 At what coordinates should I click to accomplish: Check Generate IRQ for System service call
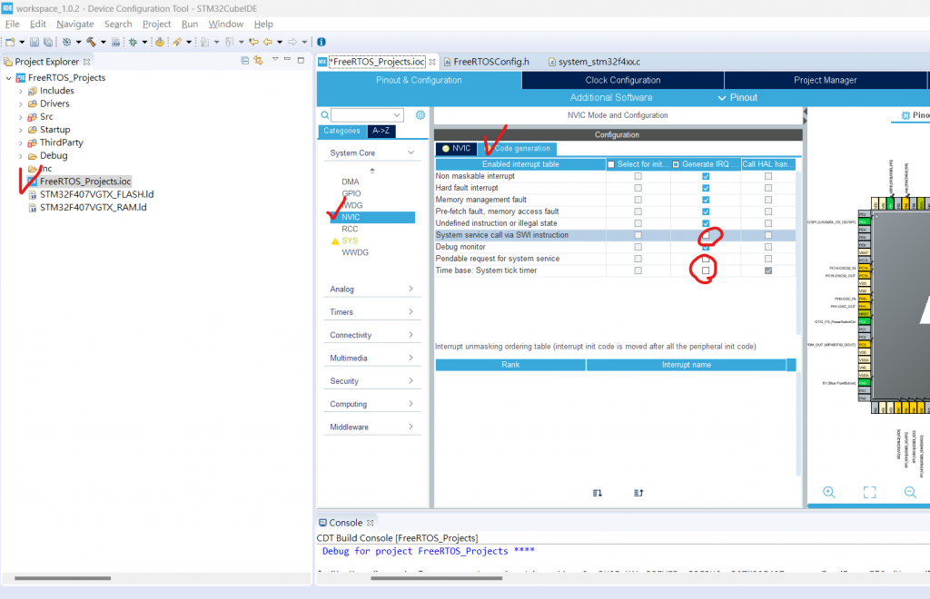706,235
